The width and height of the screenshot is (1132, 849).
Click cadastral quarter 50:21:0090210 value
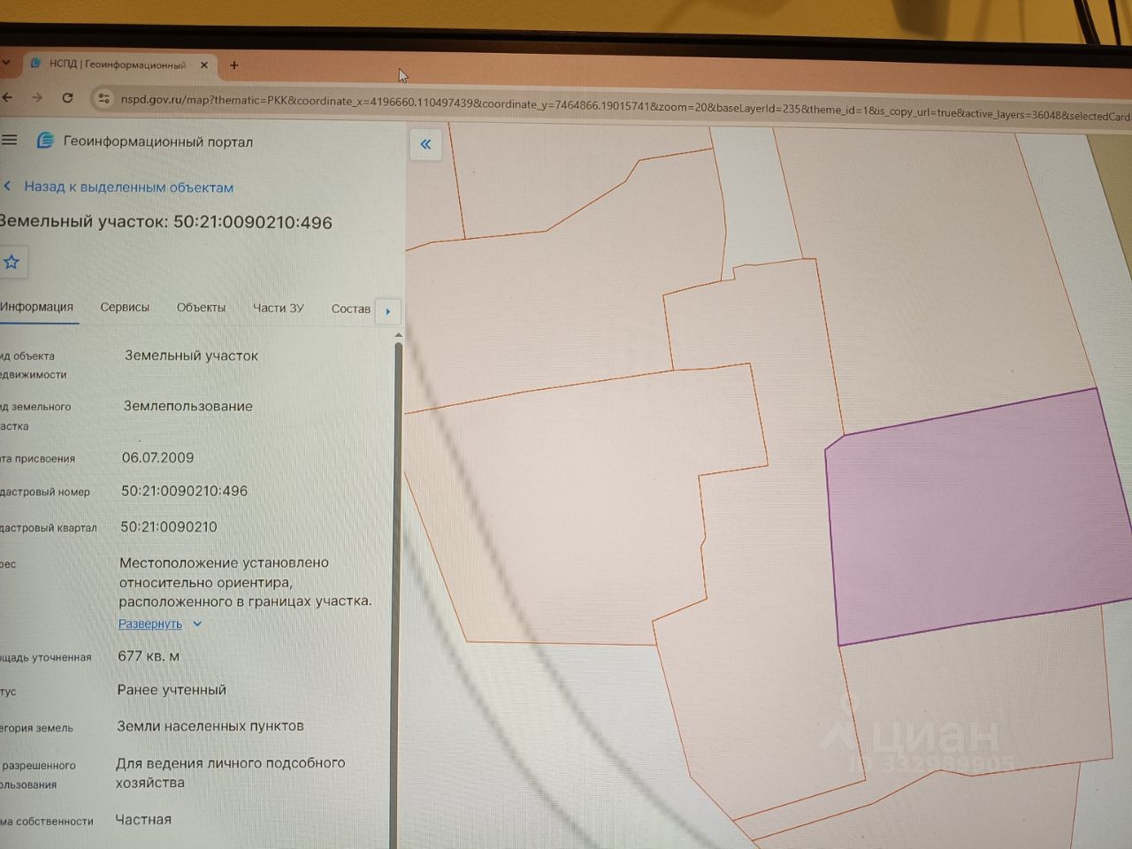(169, 526)
